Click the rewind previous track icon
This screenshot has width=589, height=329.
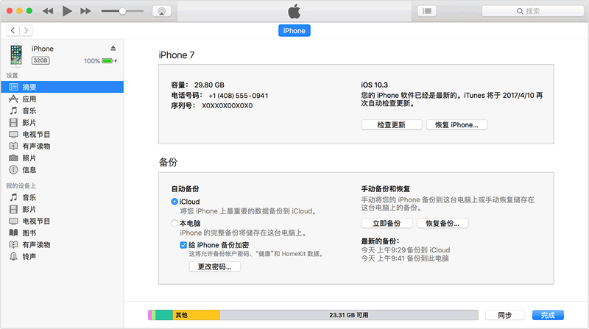(49, 11)
